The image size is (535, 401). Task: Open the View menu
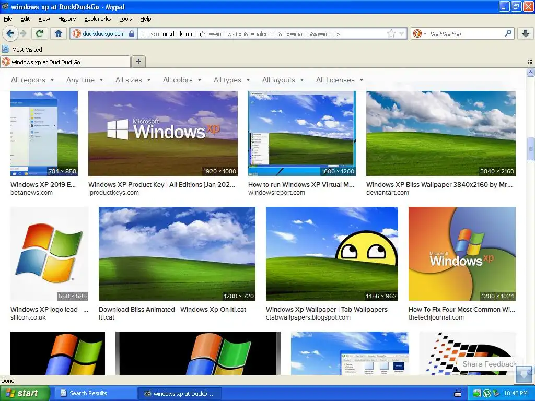44,19
